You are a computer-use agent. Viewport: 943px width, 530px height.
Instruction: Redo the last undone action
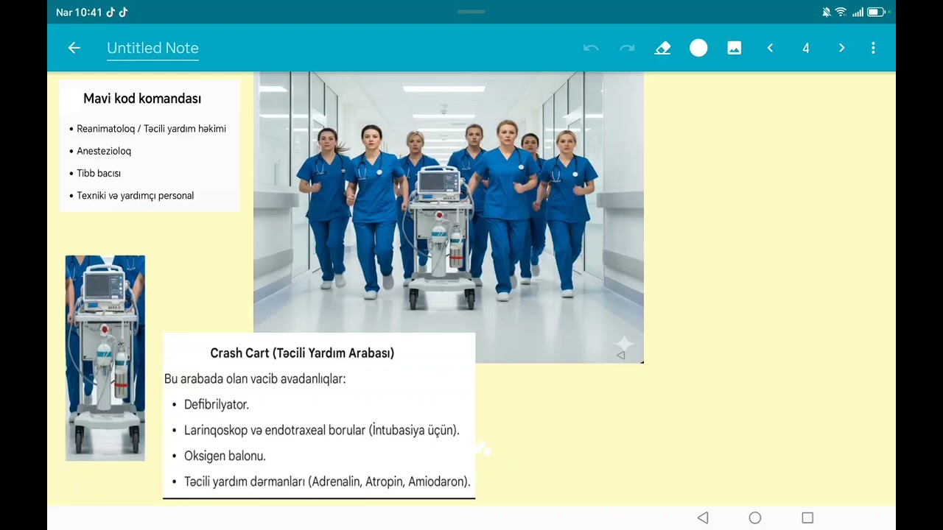tap(627, 48)
